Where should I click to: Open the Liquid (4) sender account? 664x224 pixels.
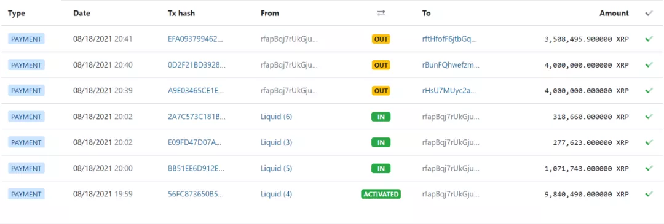pos(276,194)
